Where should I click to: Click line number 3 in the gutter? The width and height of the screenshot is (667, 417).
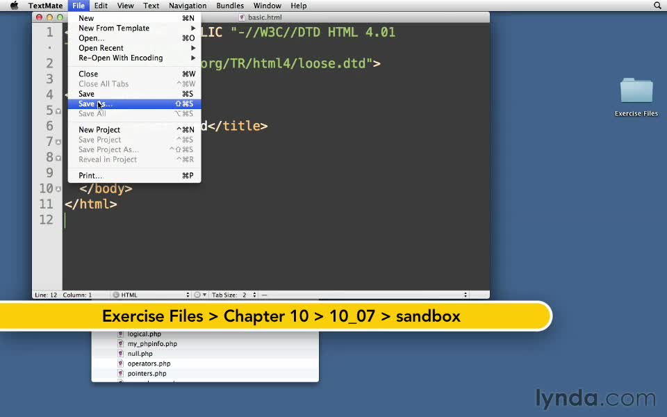click(x=49, y=79)
